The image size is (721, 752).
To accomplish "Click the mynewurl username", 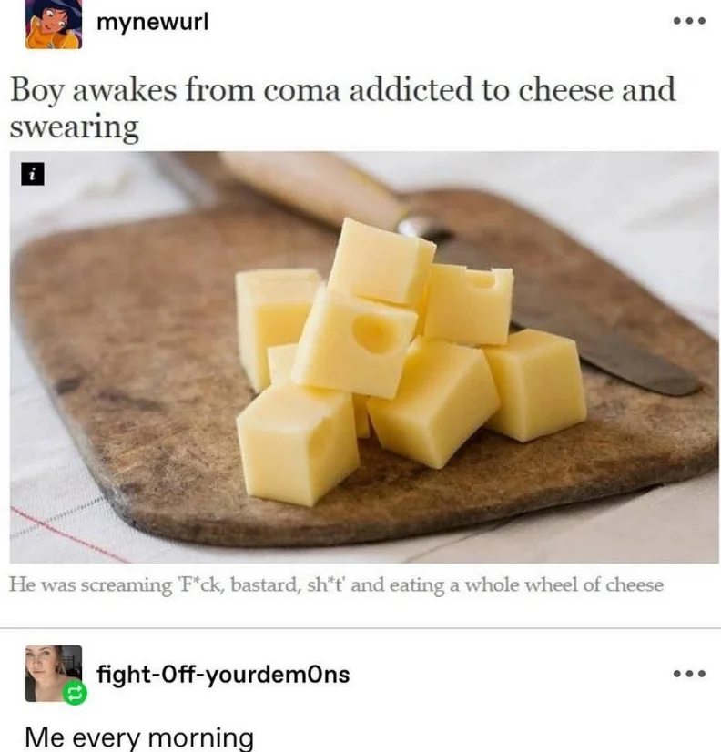I will coord(153,22).
